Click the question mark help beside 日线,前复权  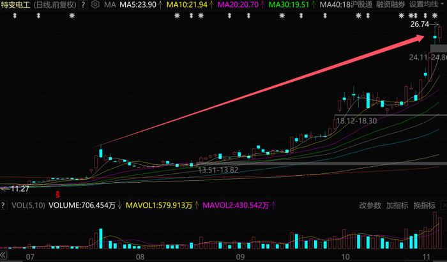point(83,4)
